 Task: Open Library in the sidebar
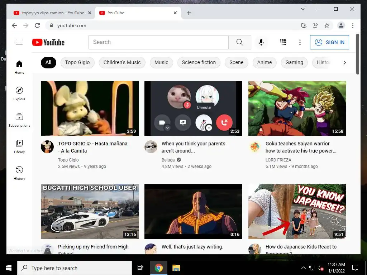tap(19, 146)
